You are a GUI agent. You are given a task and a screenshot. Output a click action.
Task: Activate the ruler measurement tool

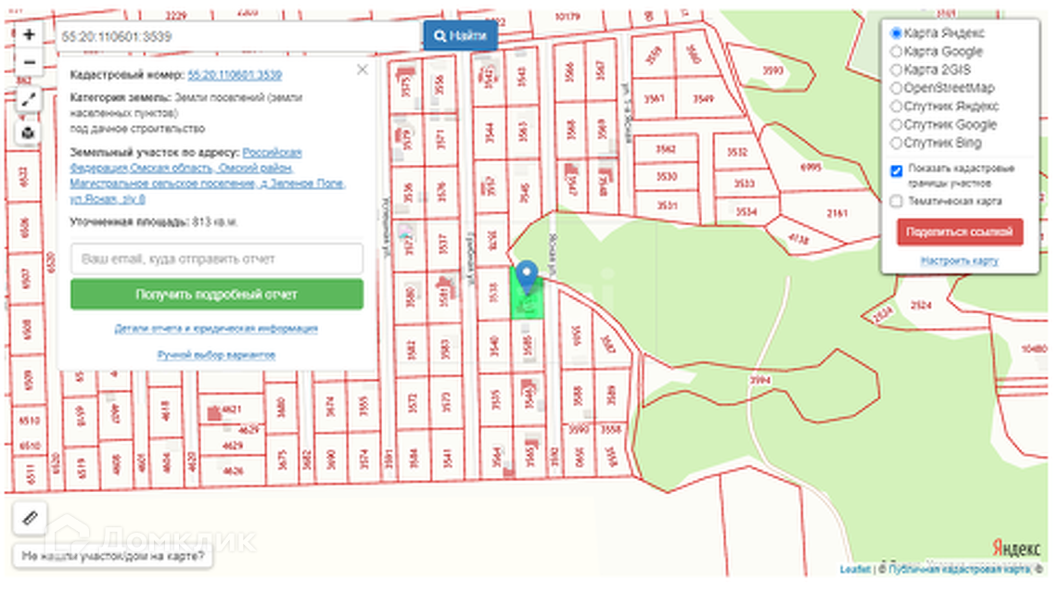click(x=30, y=518)
